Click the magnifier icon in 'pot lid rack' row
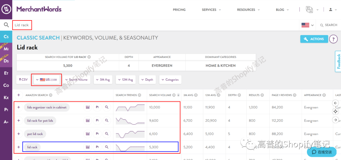Screen dimensions: 341x160 107,134
